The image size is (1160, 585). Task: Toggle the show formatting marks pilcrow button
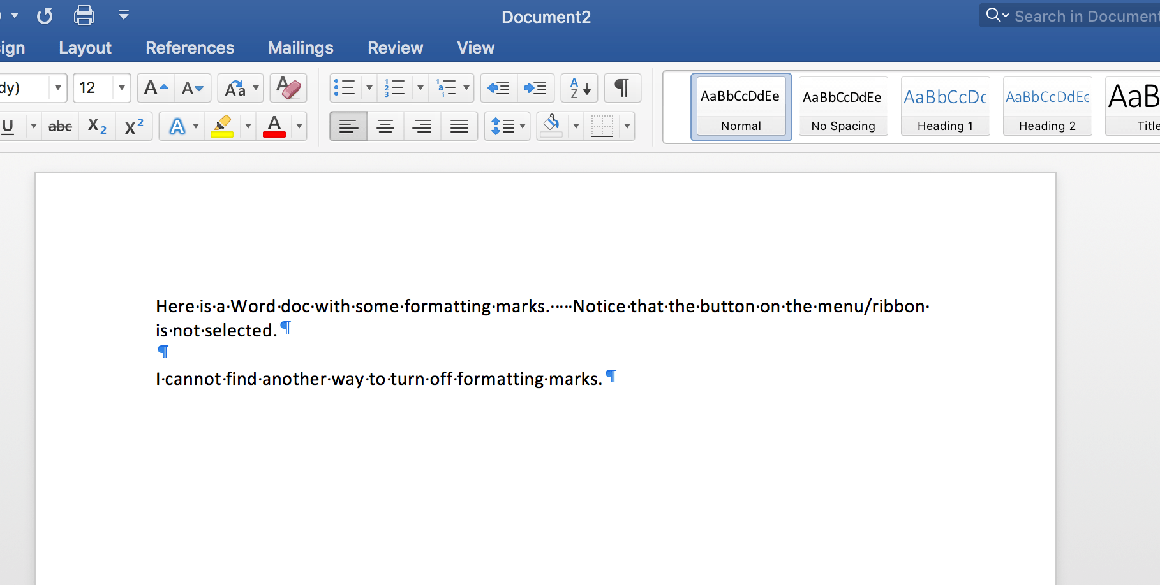[622, 88]
